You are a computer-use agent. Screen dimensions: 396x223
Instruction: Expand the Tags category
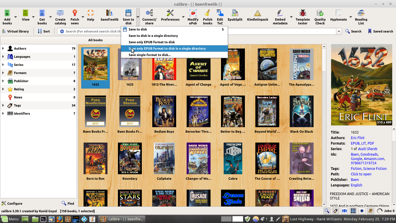(x=3, y=105)
